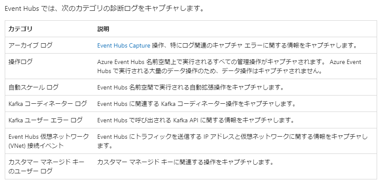Click the アーカイブ ログ description text

click(x=227, y=45)
